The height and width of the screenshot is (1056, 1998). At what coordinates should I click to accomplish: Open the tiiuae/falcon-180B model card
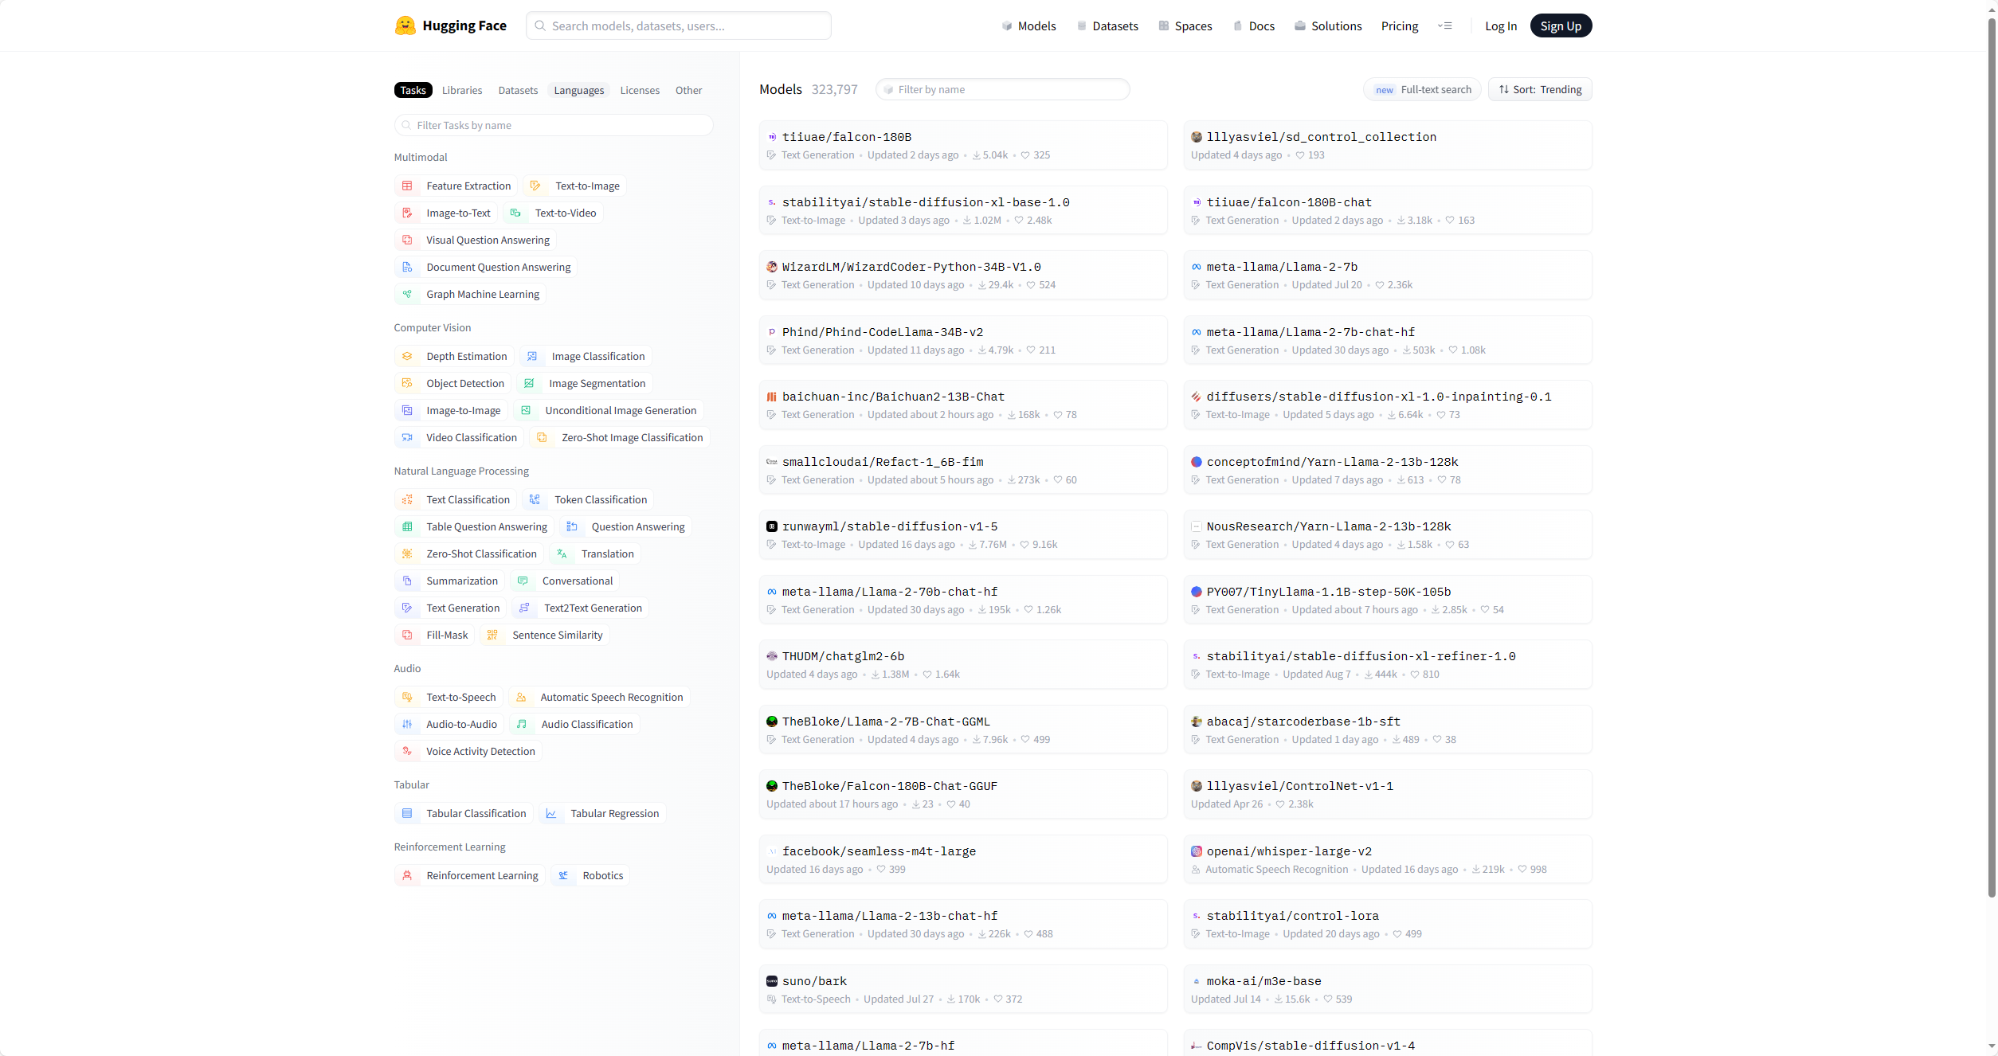pyautogui.click(x=963, y=145)
